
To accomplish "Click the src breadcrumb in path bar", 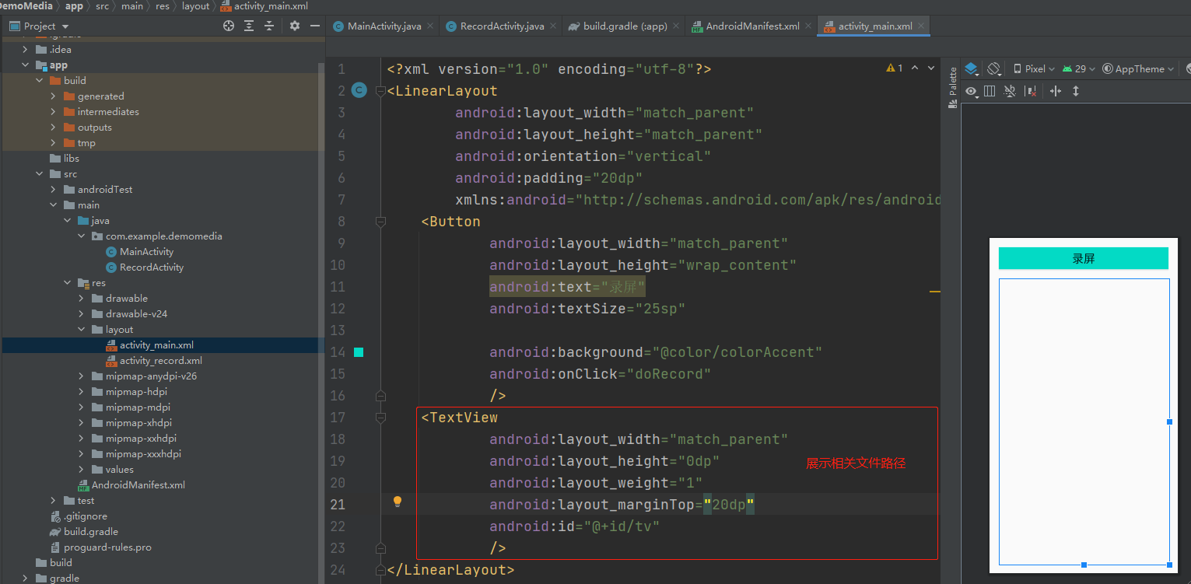I will coord(102,6).
